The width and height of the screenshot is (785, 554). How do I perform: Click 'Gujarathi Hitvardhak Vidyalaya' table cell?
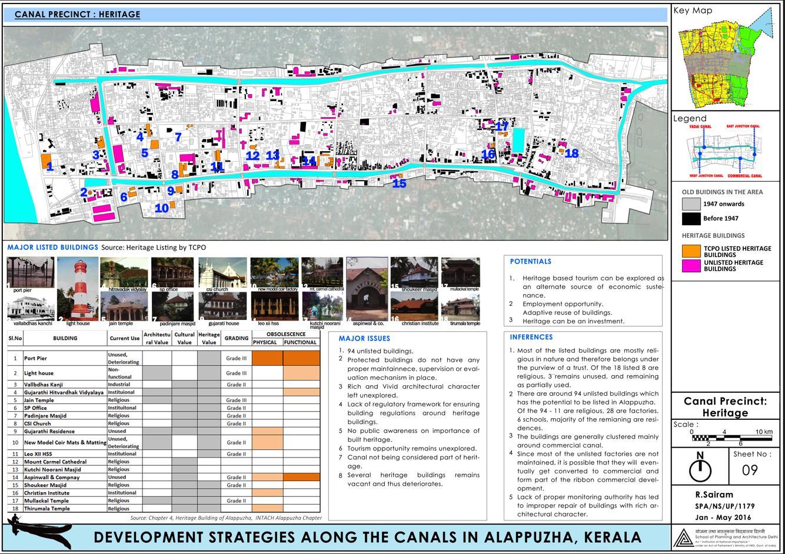pyautogui.click(x=64, y=392)
